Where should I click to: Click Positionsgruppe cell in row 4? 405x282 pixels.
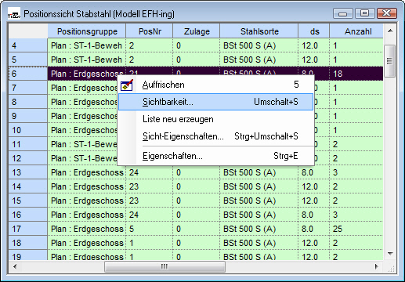tap(87, 45)
